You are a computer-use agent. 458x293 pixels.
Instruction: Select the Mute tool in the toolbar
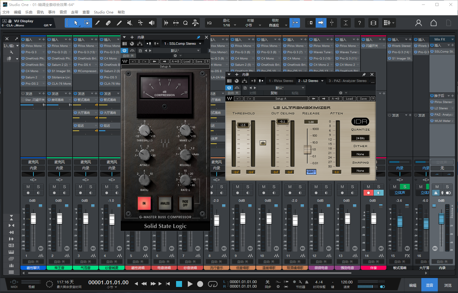[x=129, y=23]
